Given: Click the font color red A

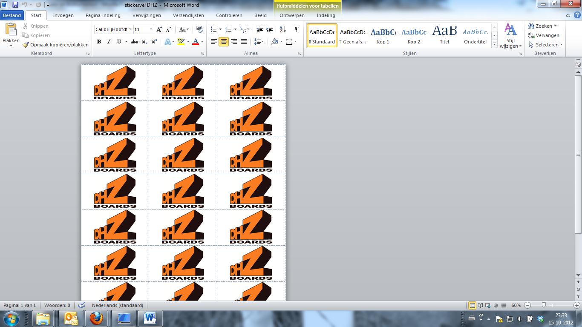Looking at the screenshot, I should click(x=196, y=42).
